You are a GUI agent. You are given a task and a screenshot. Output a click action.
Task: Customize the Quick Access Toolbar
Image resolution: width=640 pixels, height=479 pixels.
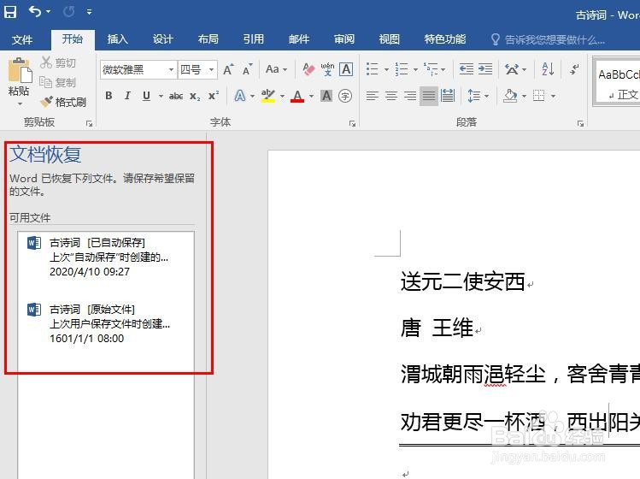point(90,12)
